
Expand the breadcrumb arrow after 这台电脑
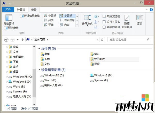[48, 40]
